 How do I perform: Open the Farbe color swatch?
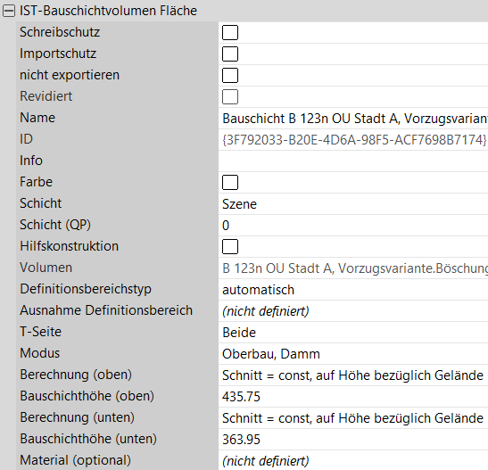click(230, 183)
